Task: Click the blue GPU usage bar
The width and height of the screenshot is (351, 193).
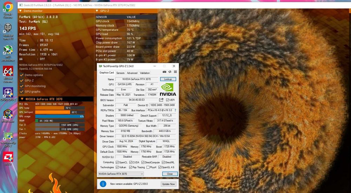Action: tap(60, 117)
